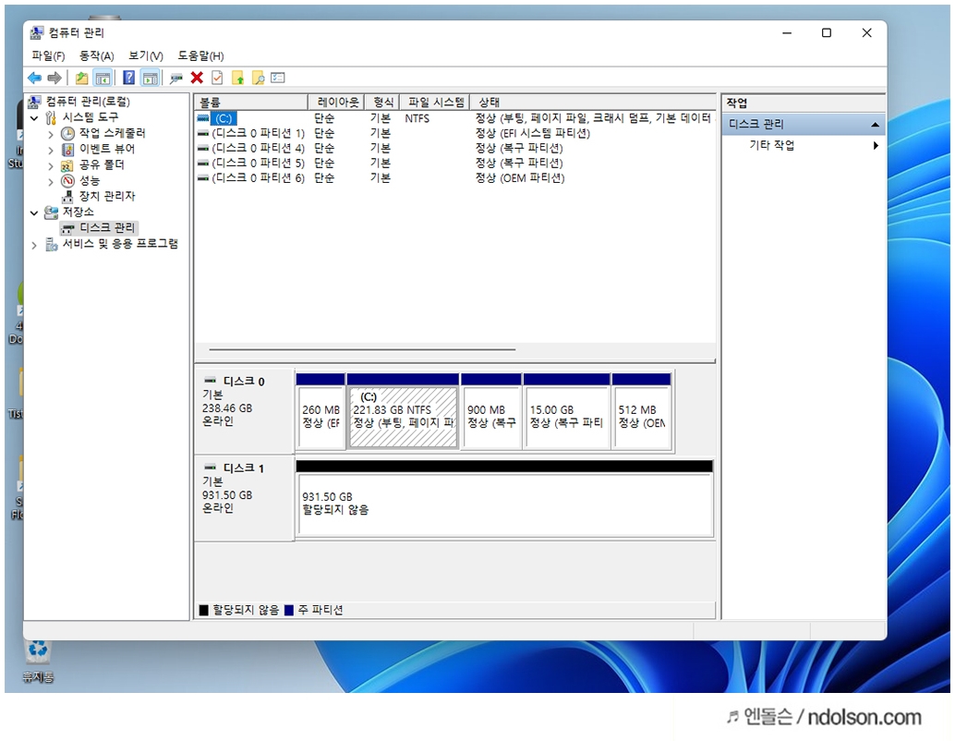The height and width of the screenshot is (741, 955).
Task: Click the connect/rescan disk toolbar icon
Action: tap(176, 78)
